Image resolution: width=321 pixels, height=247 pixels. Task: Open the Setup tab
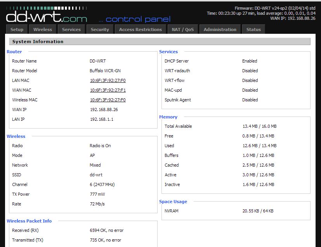click(x=17, y=30)
